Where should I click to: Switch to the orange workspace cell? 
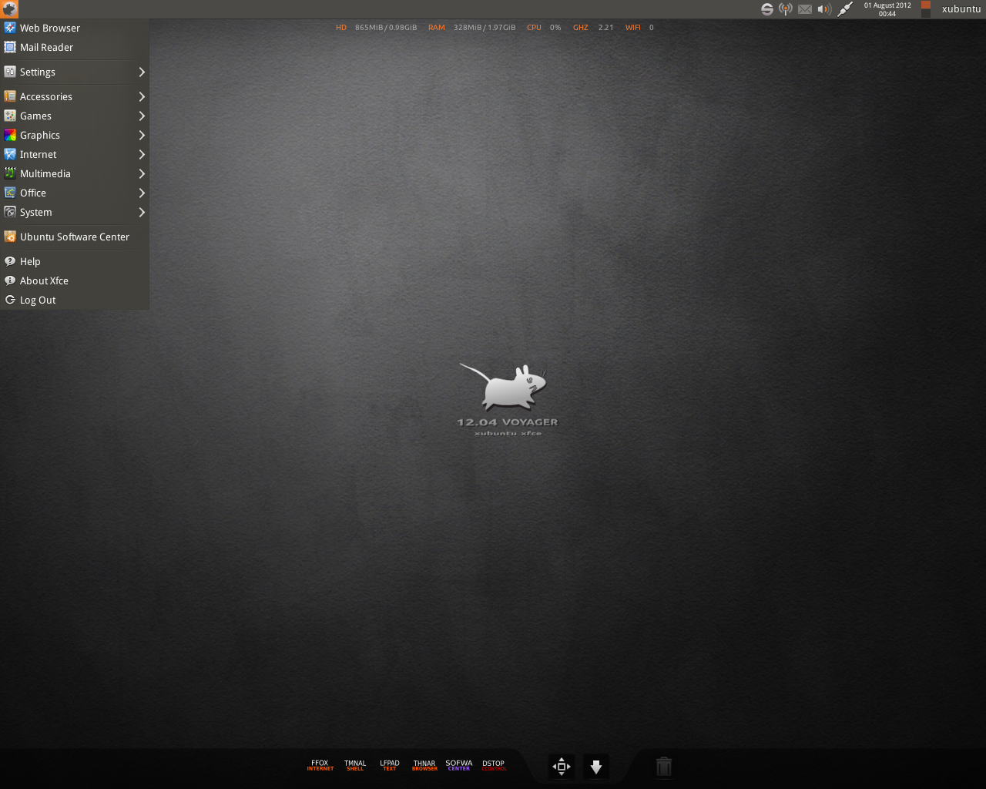pyautogui.click(x=926, y=5)
